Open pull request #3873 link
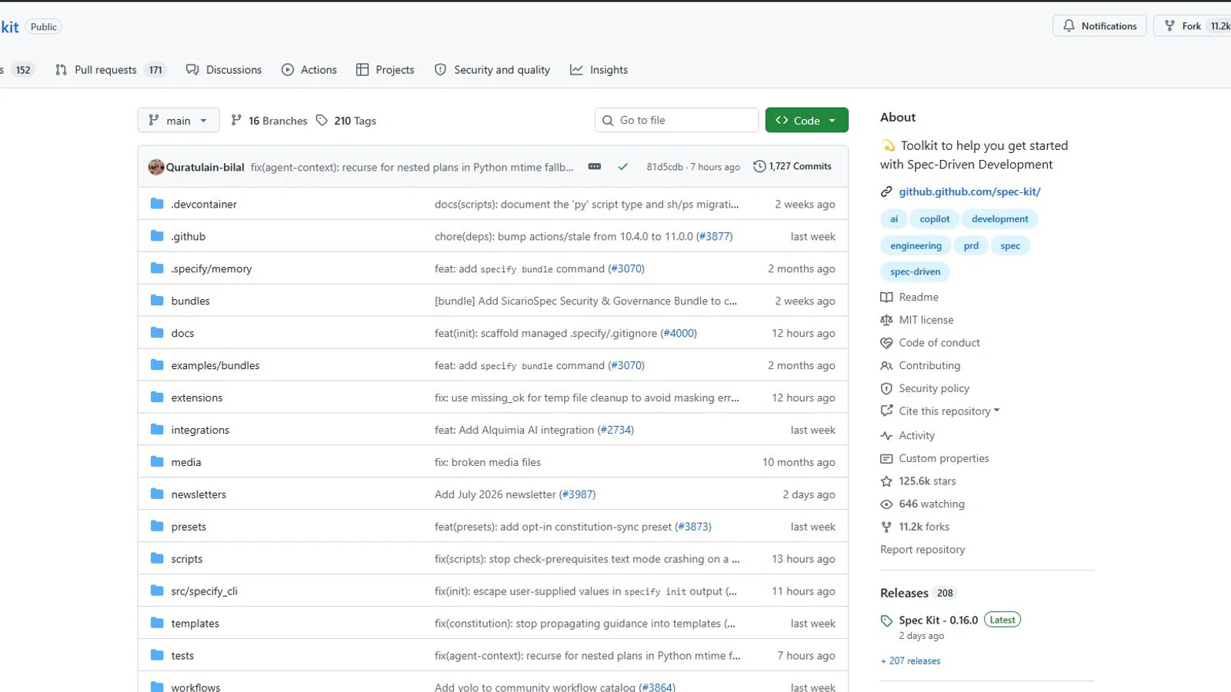 pyautogui.click(x=693, y=527)
